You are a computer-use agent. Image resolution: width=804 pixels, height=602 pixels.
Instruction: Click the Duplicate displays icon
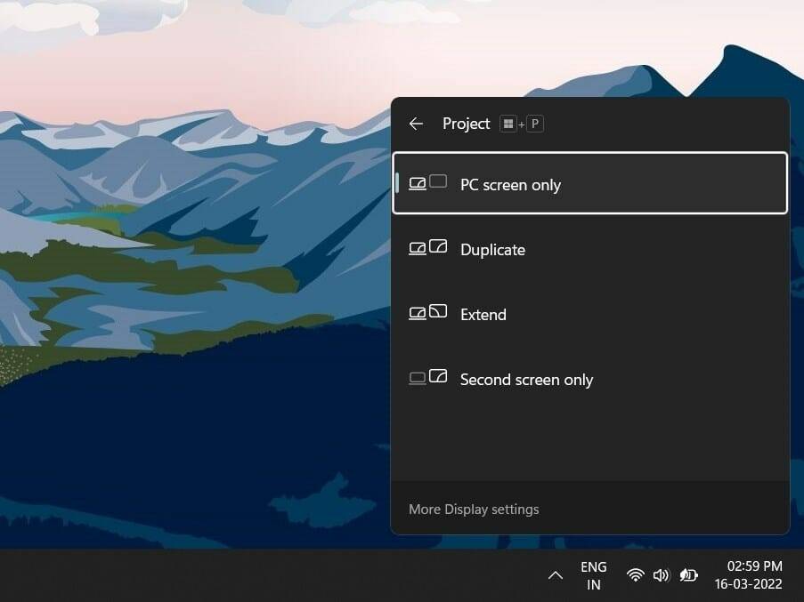427,248
